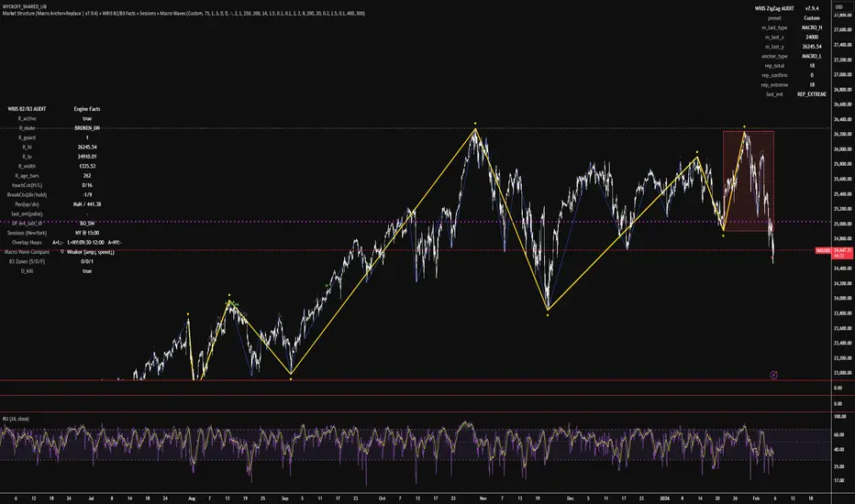The height and width of the screenshot is (504, 855).
Task: Select the RSI (14, close) legend
Action: 16,419
